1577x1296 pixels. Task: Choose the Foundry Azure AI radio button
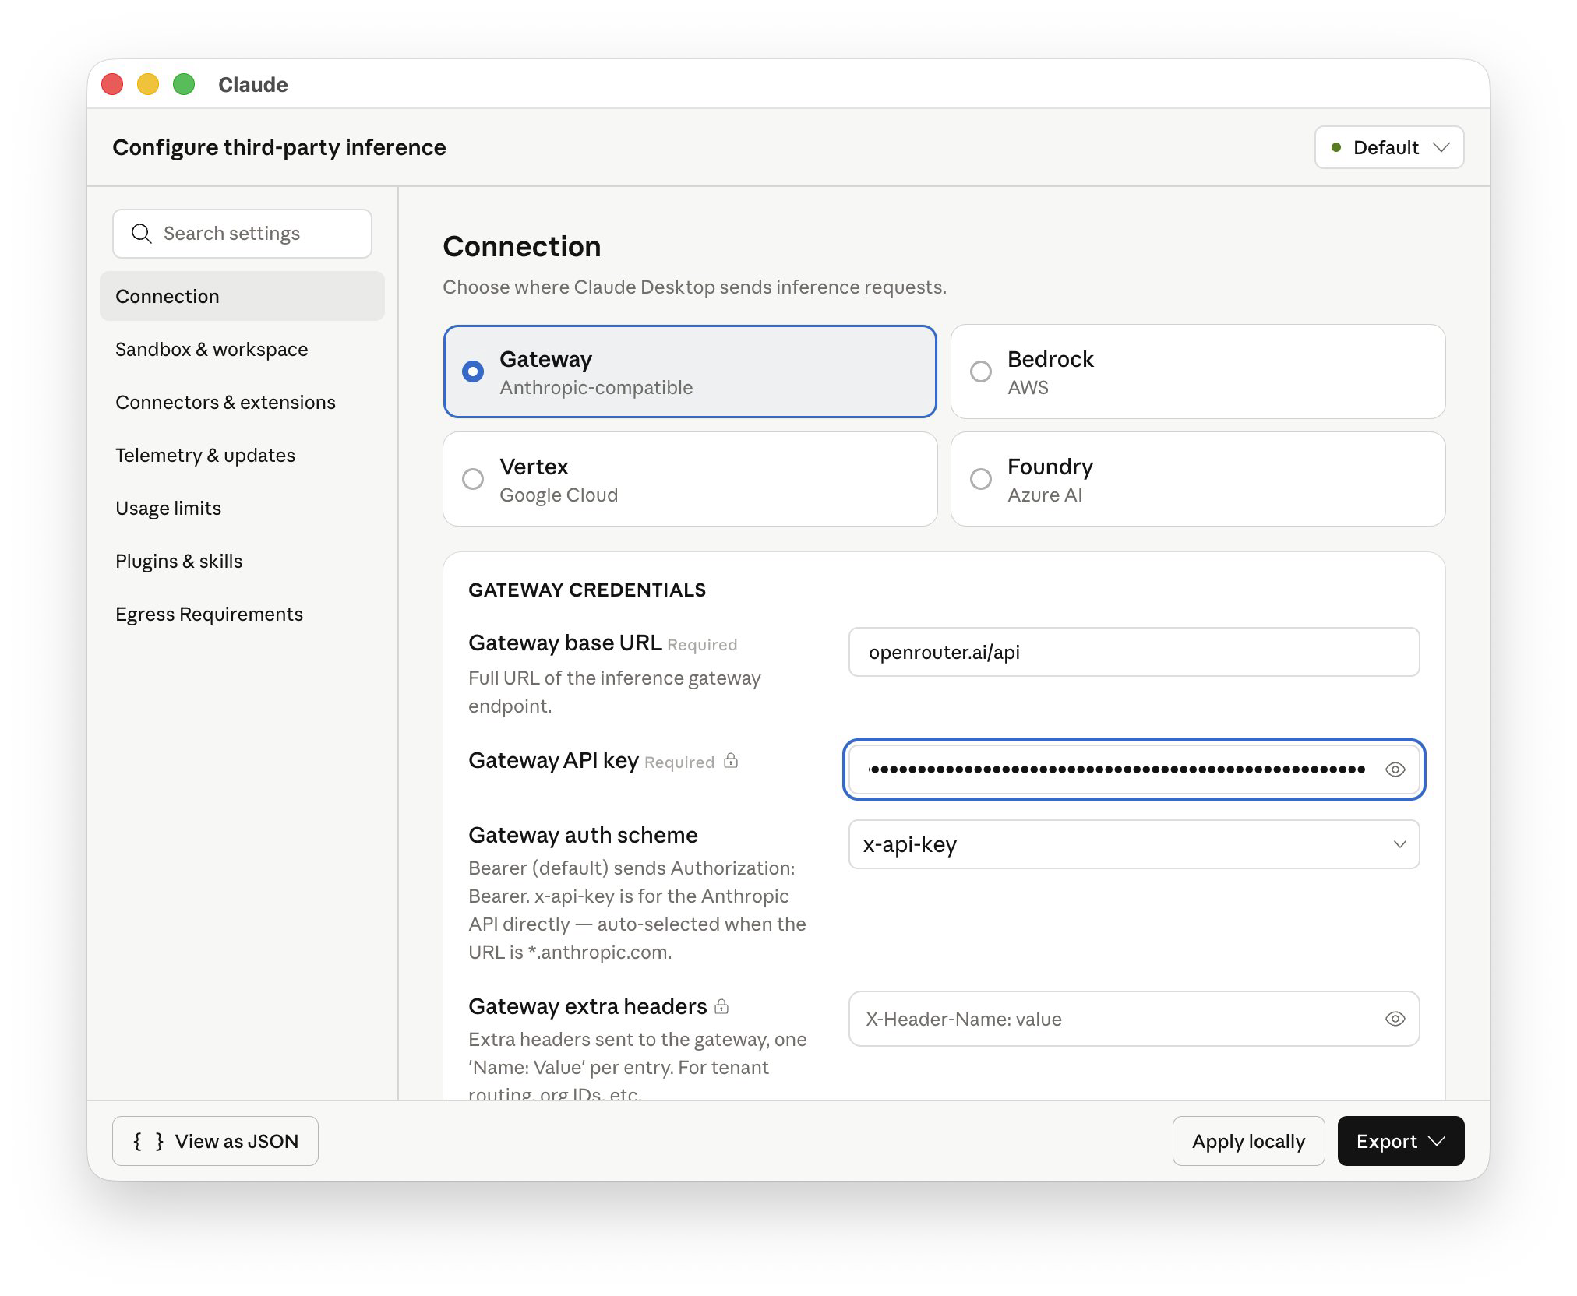(x=981, y=479)
